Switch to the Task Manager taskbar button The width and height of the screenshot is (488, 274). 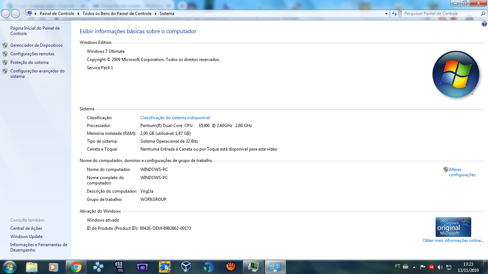(253, 267)
